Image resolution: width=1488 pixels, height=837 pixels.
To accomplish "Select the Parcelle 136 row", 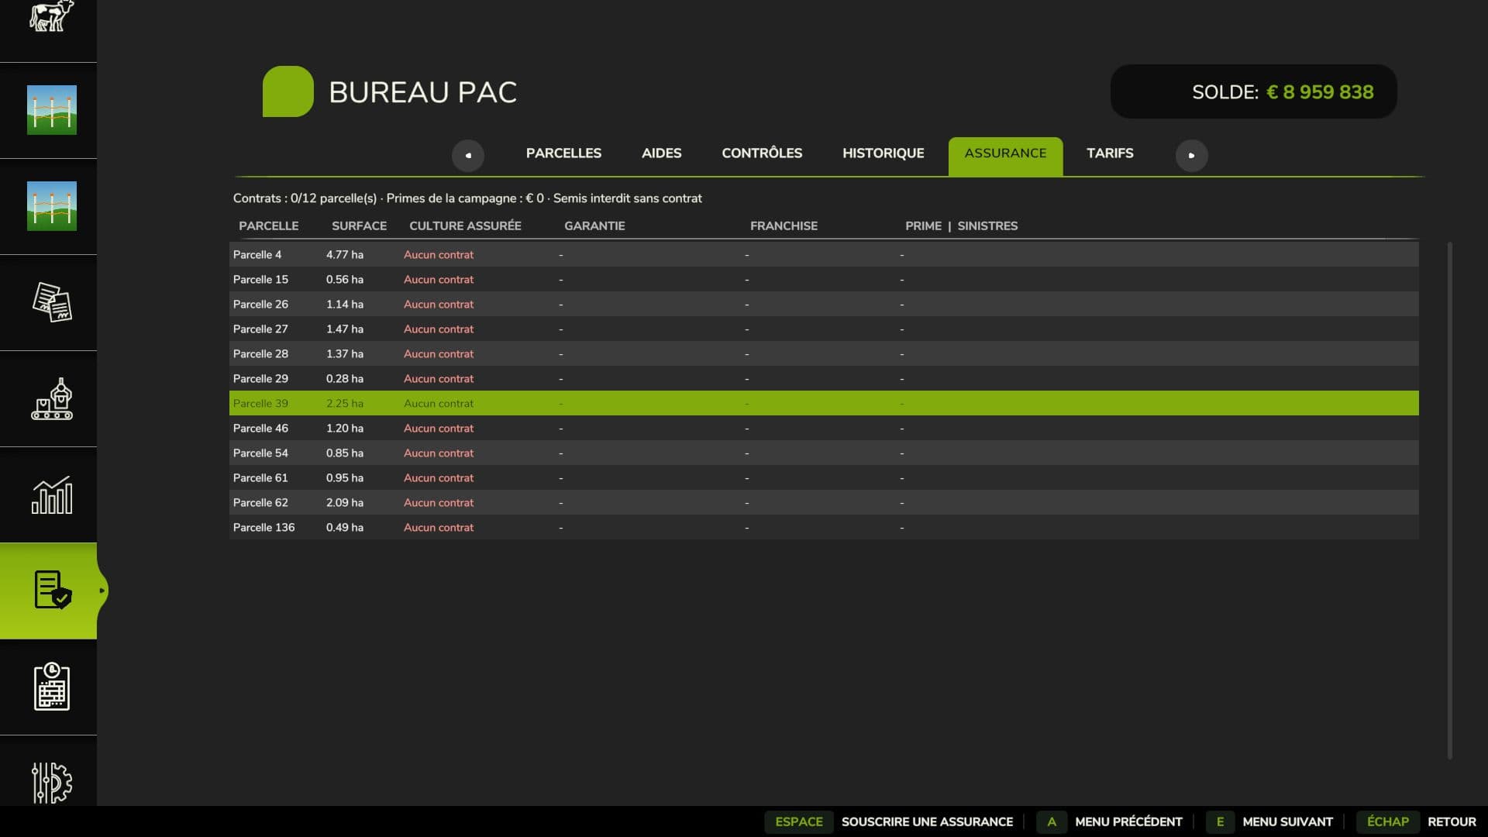I will click(x=824, y=527).
